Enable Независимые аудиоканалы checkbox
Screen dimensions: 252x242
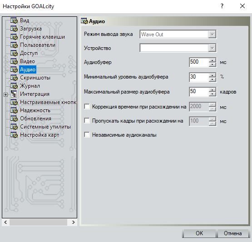pos(87,135)
